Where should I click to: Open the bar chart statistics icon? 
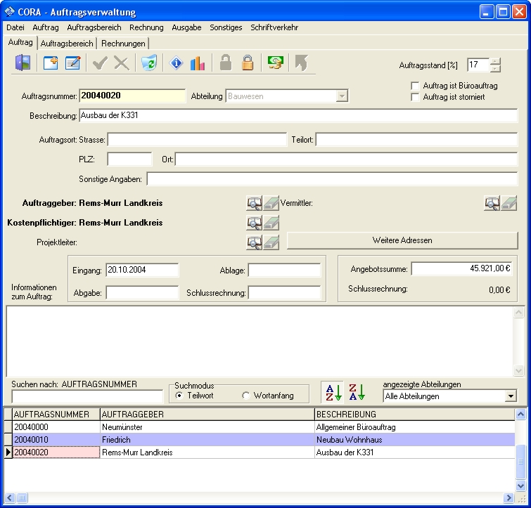coord(198,63)
